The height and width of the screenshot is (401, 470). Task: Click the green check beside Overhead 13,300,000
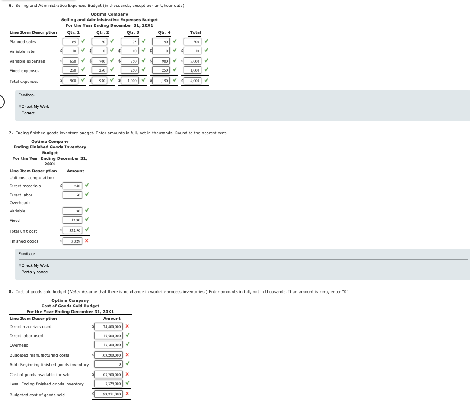tap(128, 344)
